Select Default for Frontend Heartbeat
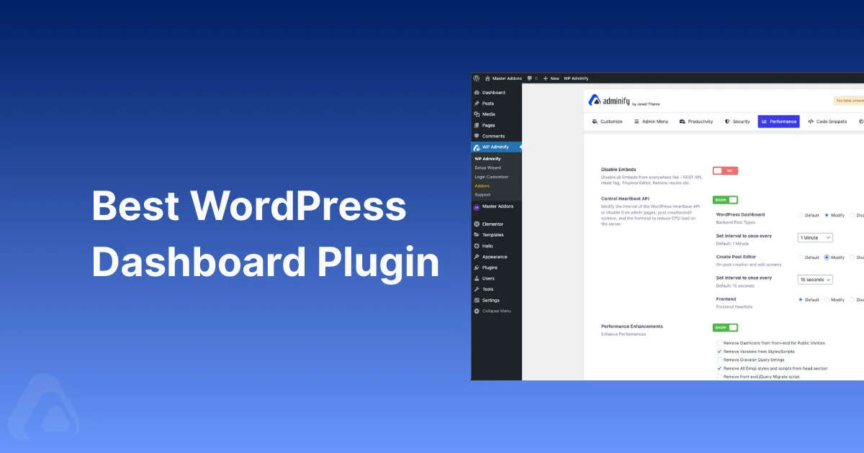864x453 pixels. (x=801, y=300)
